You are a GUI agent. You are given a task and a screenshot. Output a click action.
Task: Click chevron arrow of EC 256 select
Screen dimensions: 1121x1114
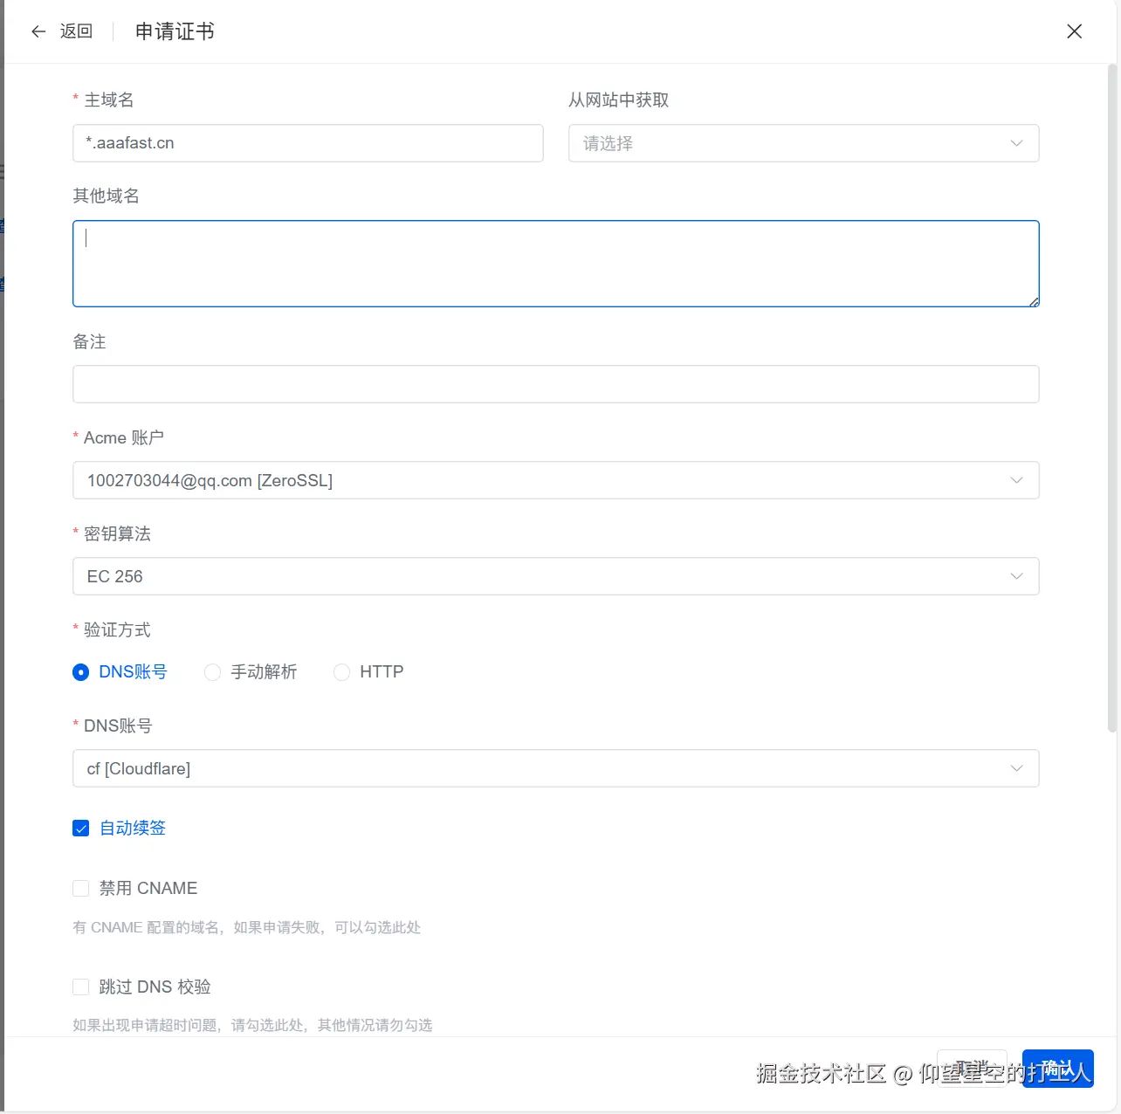[1016, 576]
